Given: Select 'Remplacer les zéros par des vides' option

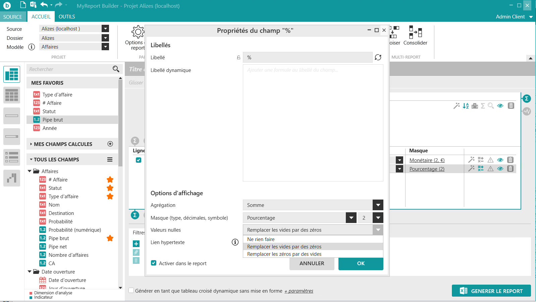Looking at the screenshot, I should 284,254.
